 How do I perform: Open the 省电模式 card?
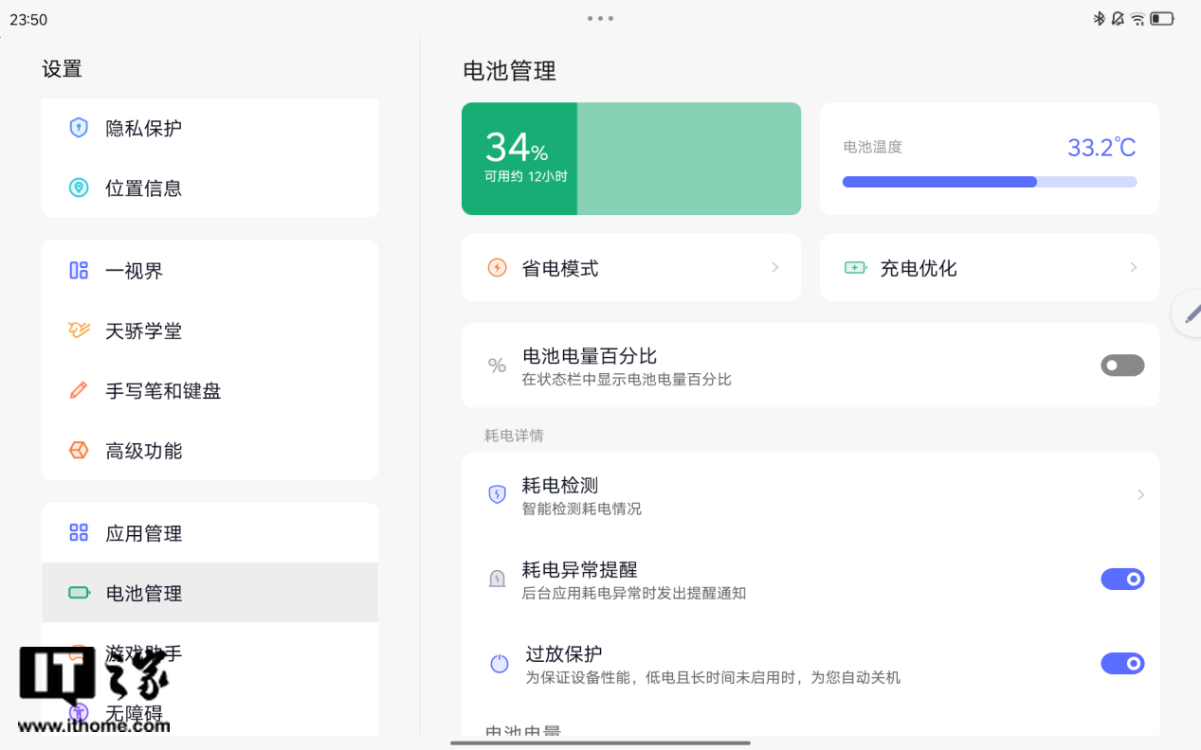click(x=631, y=268)
